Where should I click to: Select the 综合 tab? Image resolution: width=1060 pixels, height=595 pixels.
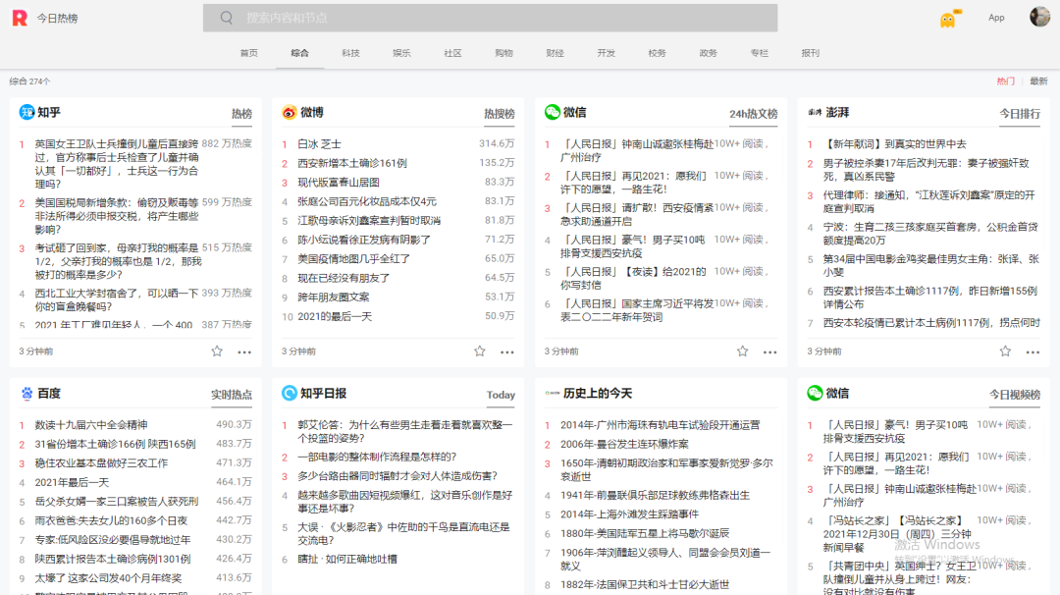click(x=299, y=53)
